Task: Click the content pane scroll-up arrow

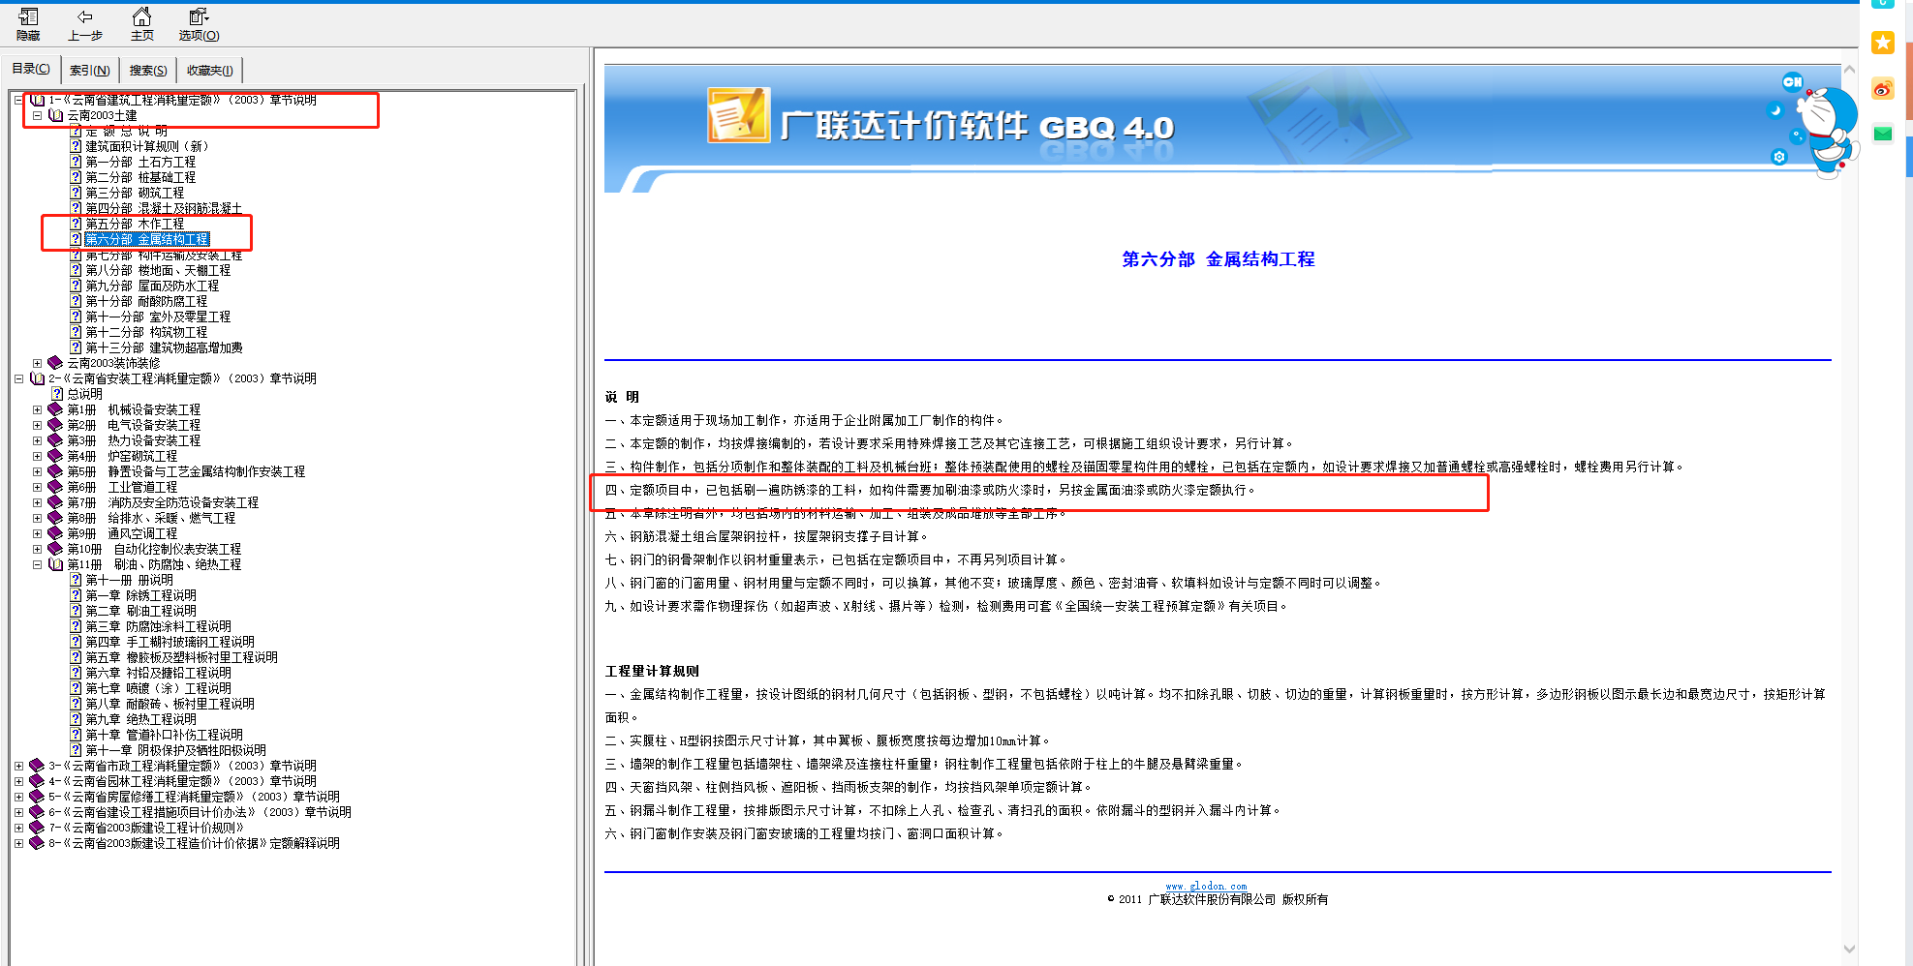Action: coord(1849,70)
